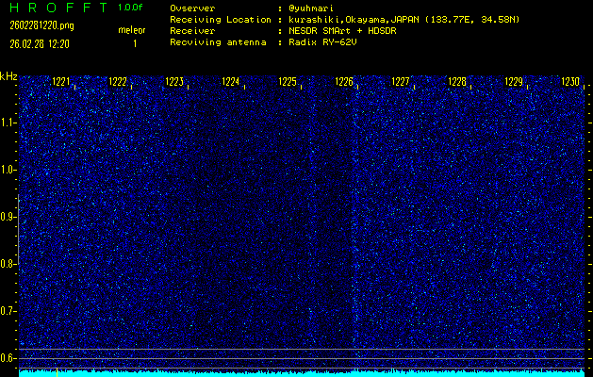Image resolution: width=593 pixels, height=377 pixels.
Task: Click the Receiving Location label
Action: click(x=221, y=19)
